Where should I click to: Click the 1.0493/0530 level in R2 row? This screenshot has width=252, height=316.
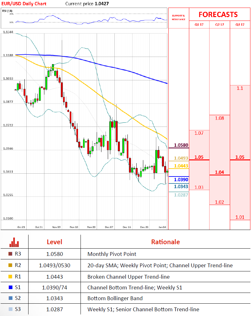(x=55, y=265)
